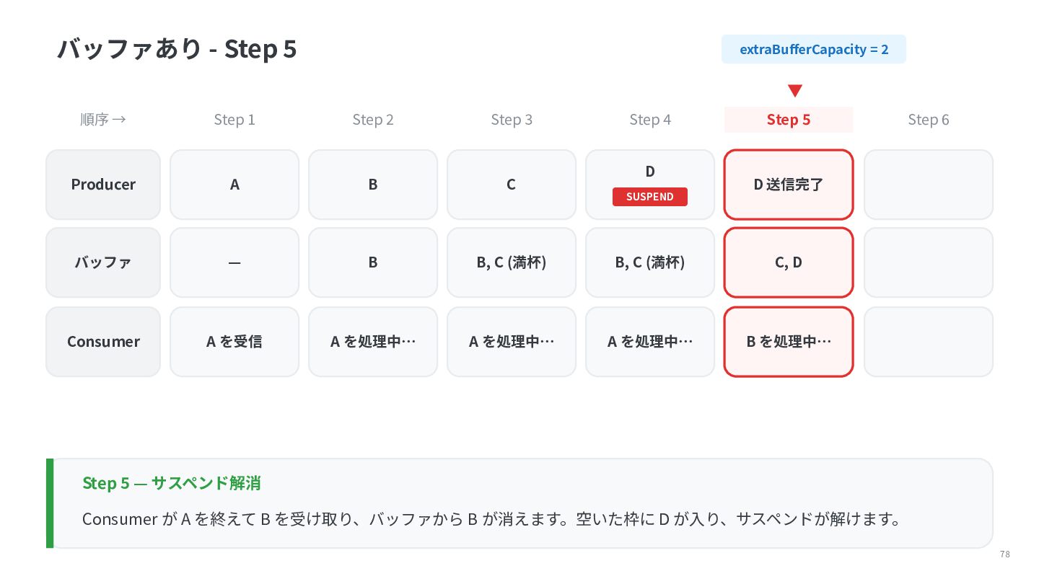Image resolution: width=1039 pixels, height=584 pixels.
Task: Click the Producer row label
Action: (x=103, y=185)
